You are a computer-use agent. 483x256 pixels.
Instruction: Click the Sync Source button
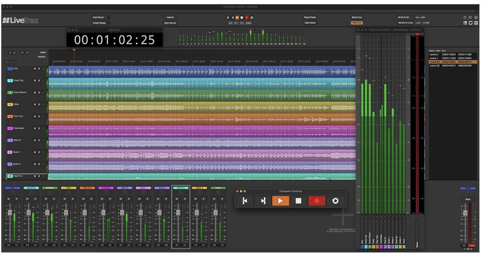coord(171,23)
